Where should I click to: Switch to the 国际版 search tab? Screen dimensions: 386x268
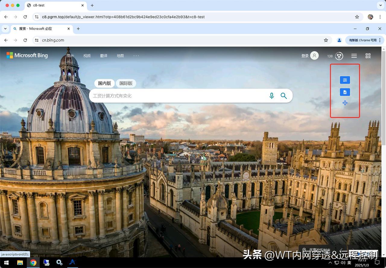126,83
